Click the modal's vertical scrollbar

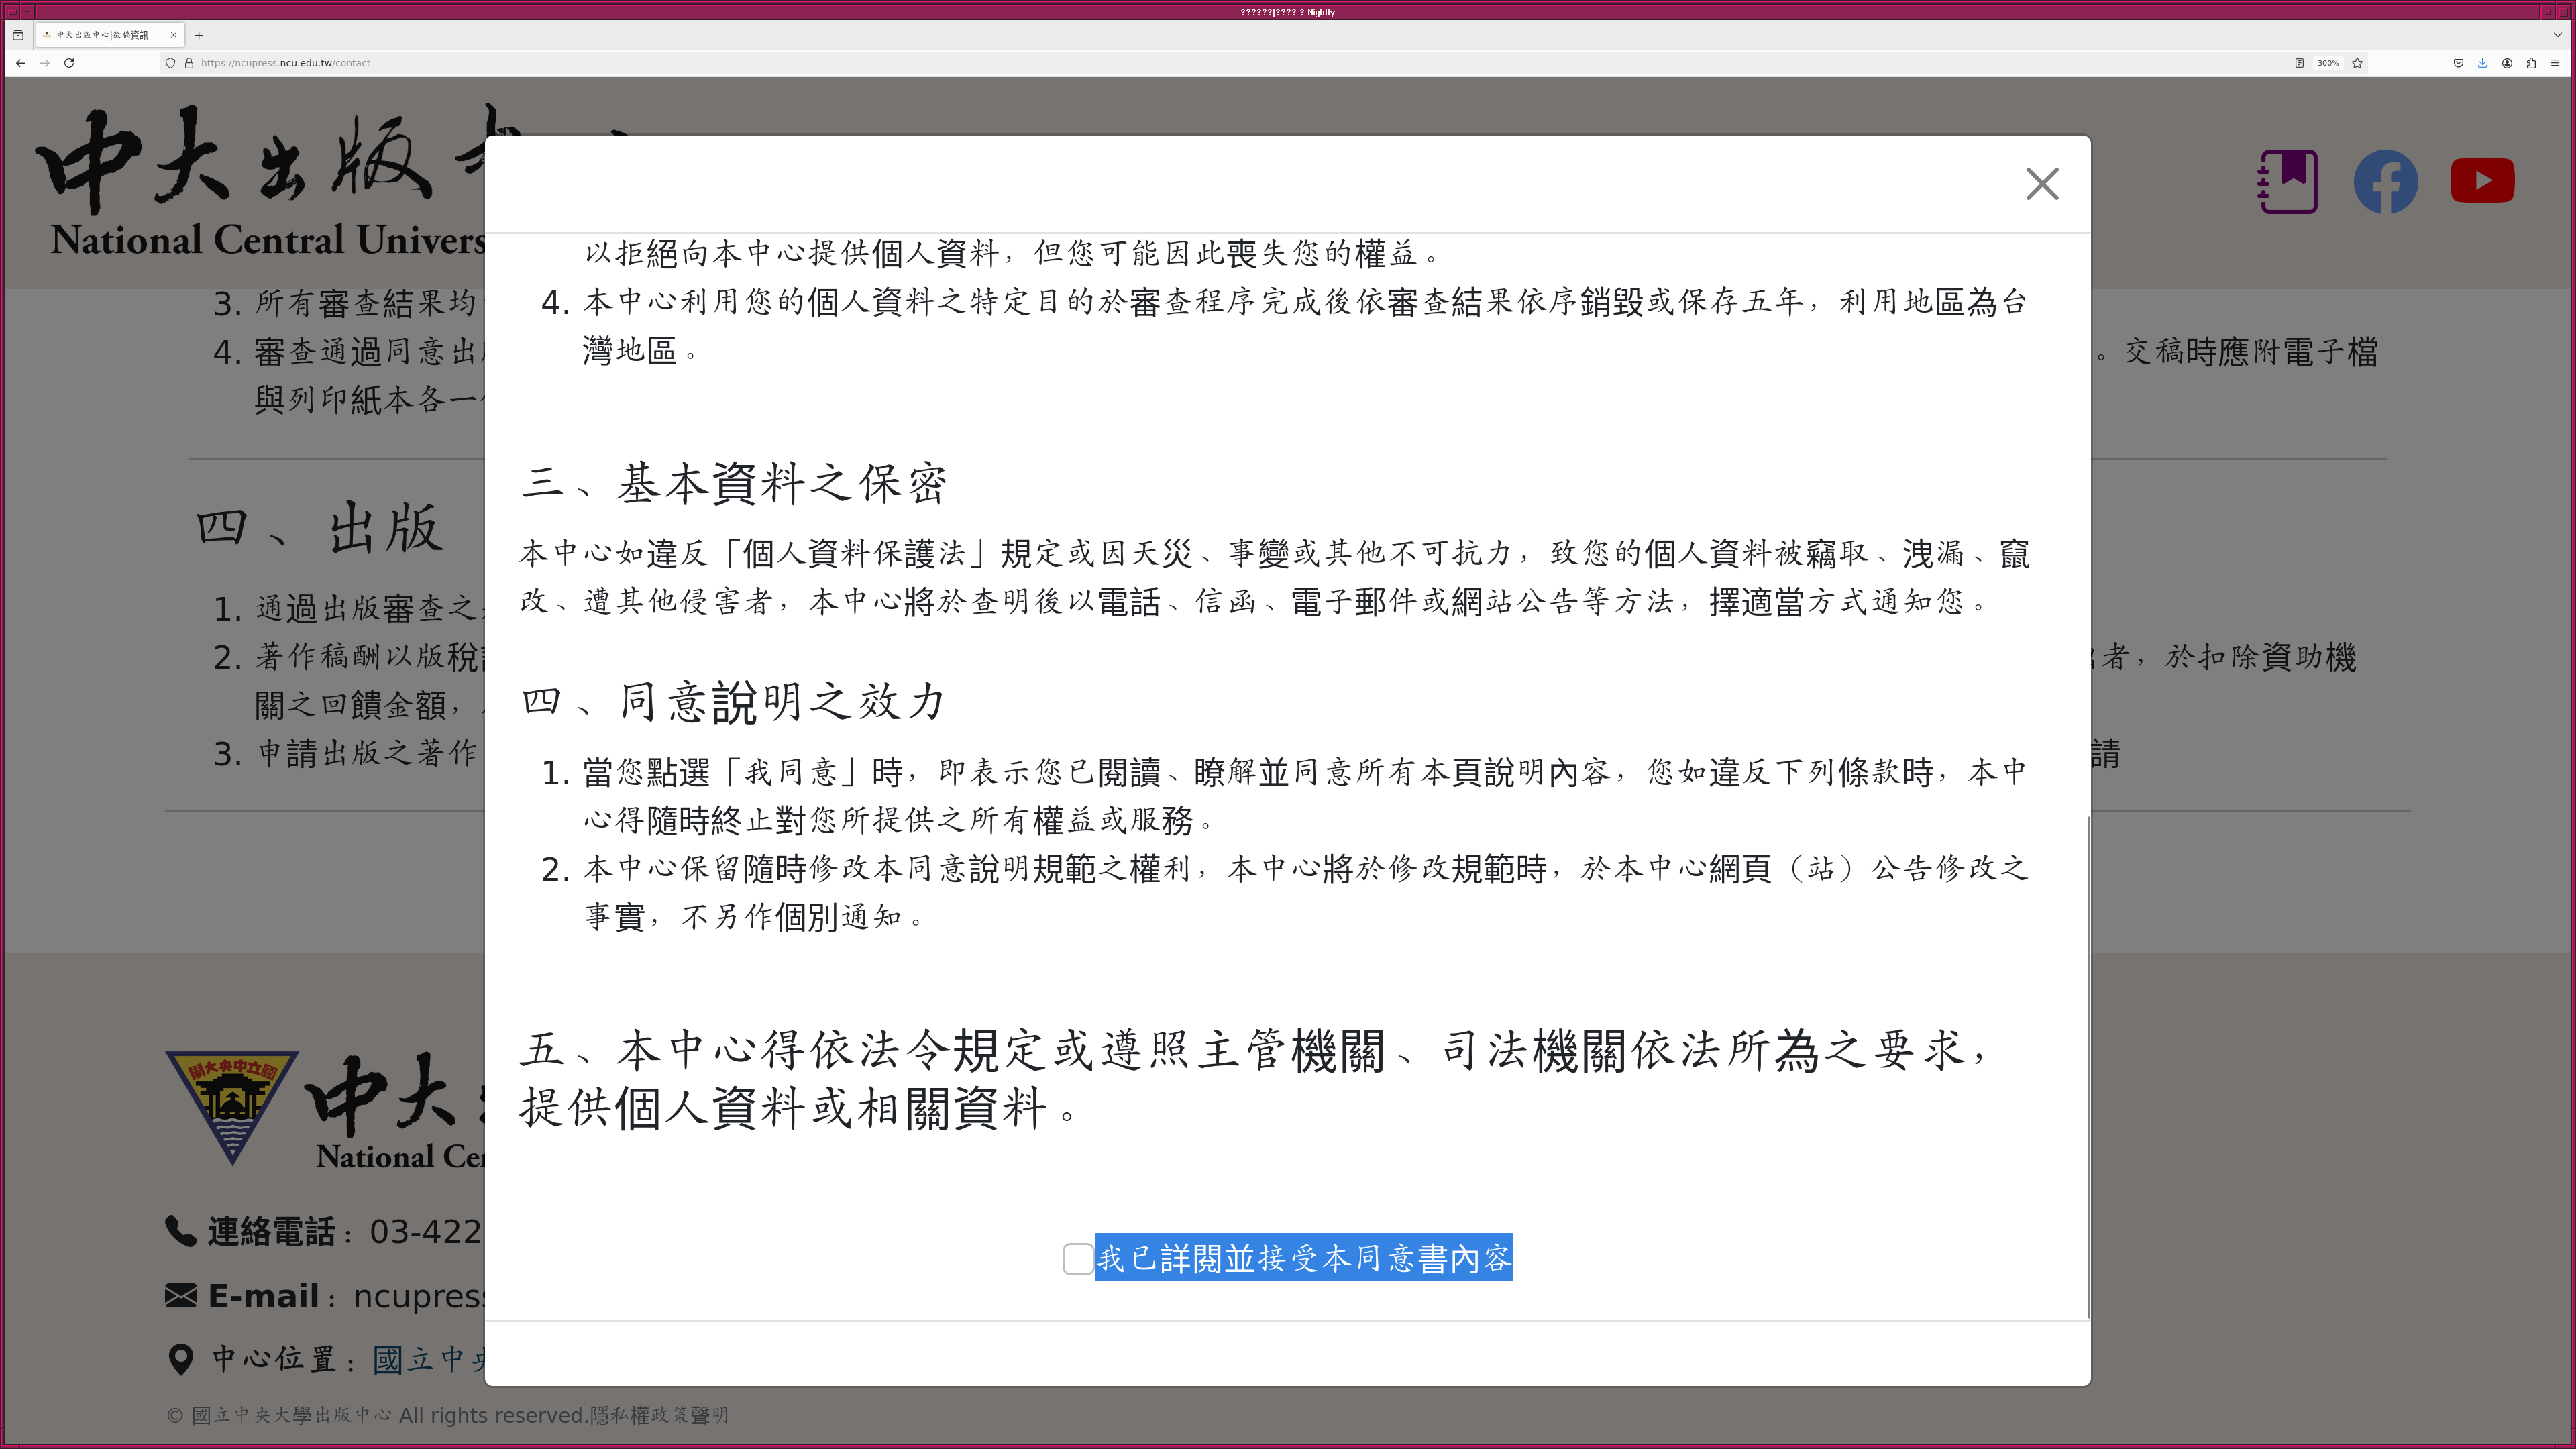pos(2088,1065)
